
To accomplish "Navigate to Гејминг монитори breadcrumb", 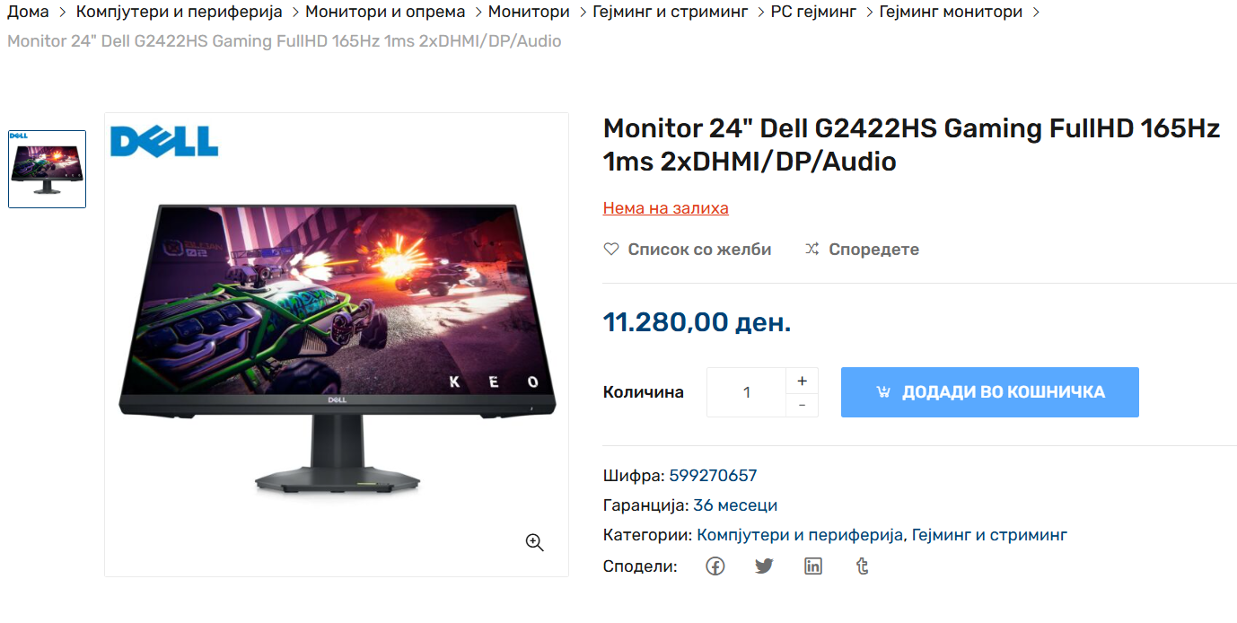I will click(x=951, y=12).
